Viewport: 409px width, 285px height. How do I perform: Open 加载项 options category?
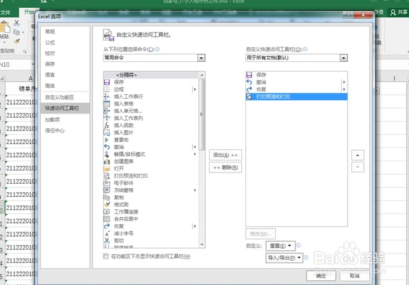click(x=65, y=120)
